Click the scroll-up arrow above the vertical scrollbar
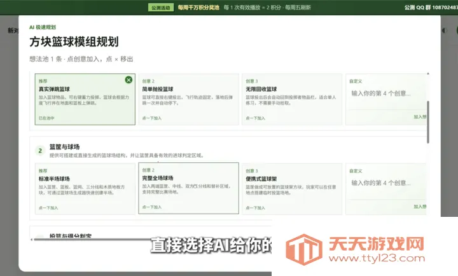458x276 pixels. click(x=428, y=74)
